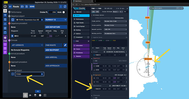Image resolution: width=189 pixels, height=99 pixels.
Task: Click the map search box
Action: (x=166, y=8)
